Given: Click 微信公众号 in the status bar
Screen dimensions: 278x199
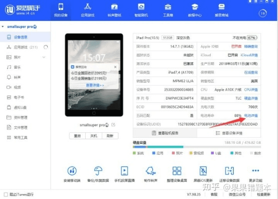Looking at the screenshot, I should click(x=237, y=195).
